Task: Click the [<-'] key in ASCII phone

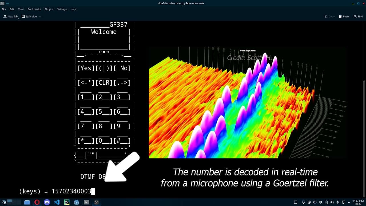Action: click(86, 83)
